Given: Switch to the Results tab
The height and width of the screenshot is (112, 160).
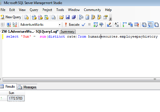Looking at the screenshot, I should 8,87.
